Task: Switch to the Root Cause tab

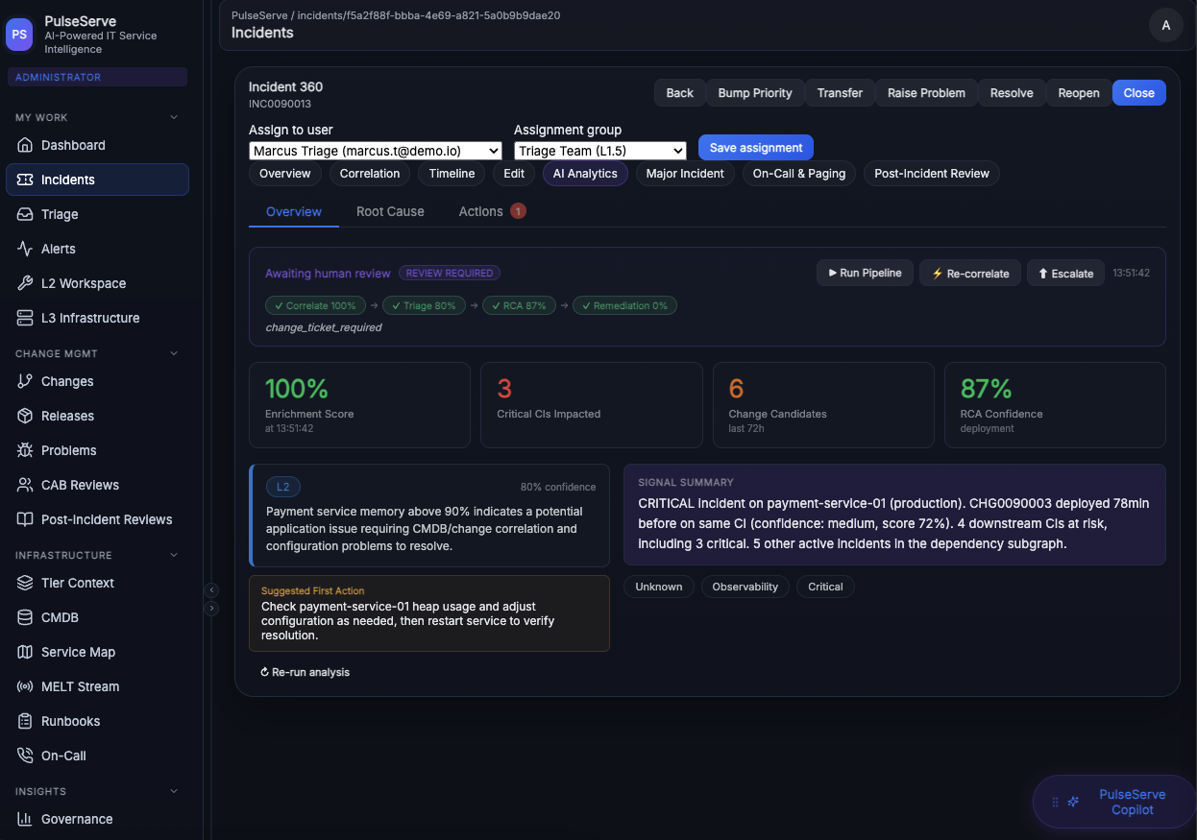Action: pyautogui.click(x=390, y=211)
